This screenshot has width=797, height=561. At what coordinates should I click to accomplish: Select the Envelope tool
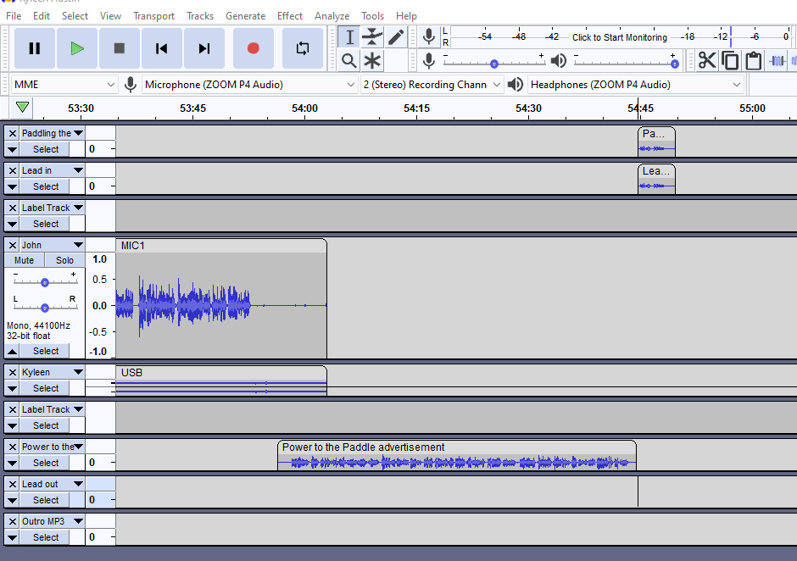tap(372, 37)
